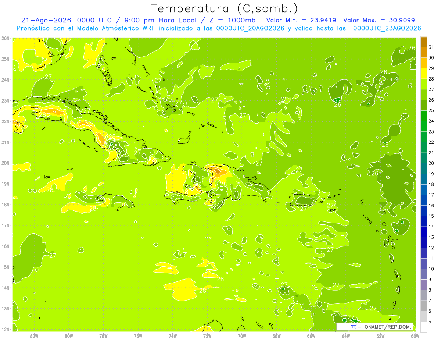This screenshot has width=441, height=341.
Task: Click the color swatch between 29 and 30
Action: click(x=424, y=63)
